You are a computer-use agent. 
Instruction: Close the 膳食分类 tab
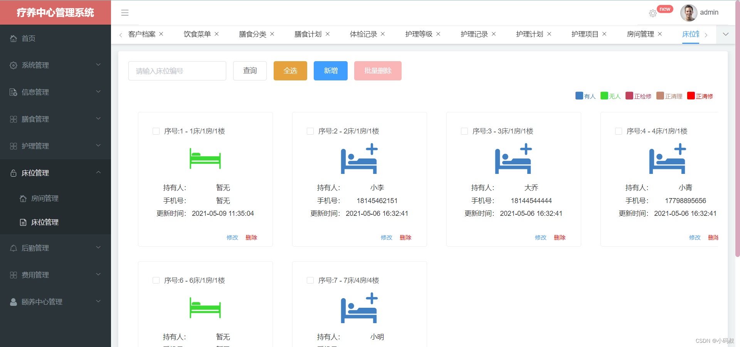coord(272,34)
